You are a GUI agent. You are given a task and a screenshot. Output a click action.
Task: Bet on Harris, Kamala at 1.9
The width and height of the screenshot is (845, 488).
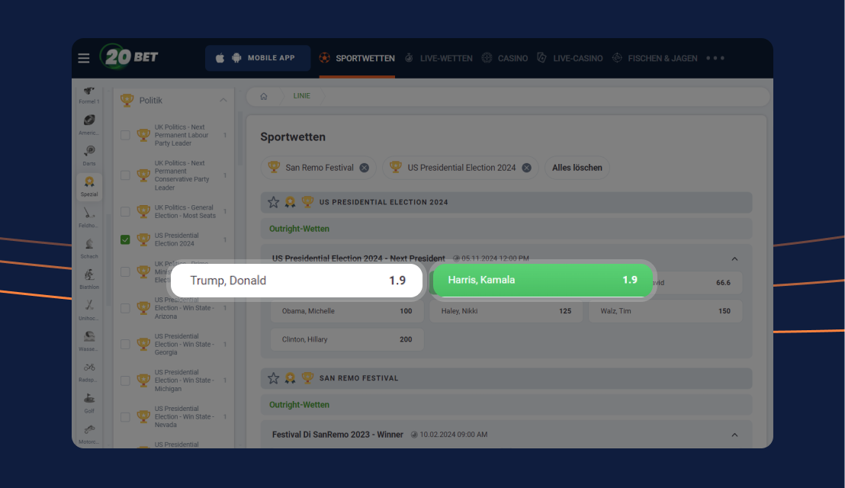click(x=543, y=280)
